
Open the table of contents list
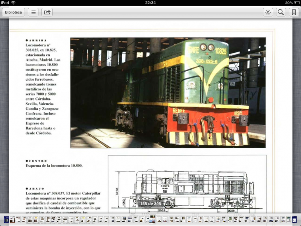pyautogui.click(x=33, y=12)
